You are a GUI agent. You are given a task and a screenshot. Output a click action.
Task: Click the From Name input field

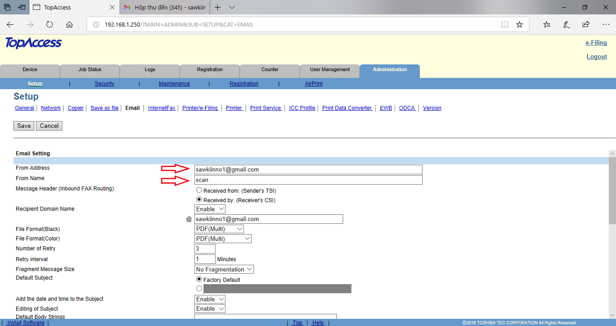tap(308, 180)
